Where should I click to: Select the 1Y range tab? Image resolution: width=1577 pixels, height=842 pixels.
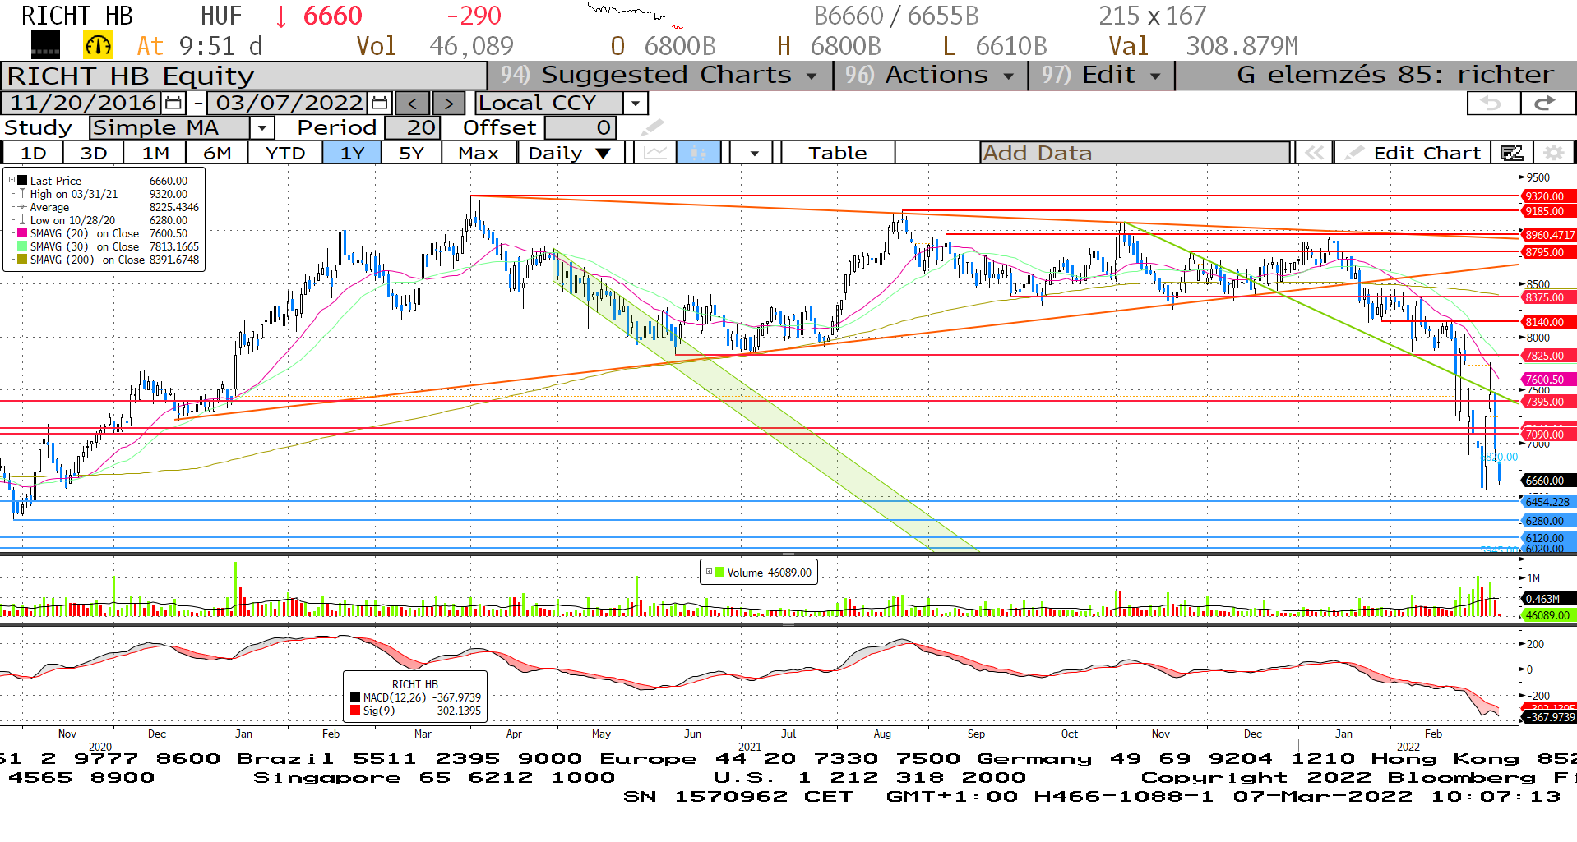[352, 153]
